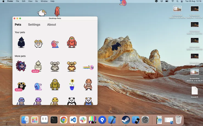Select the black crow pet in Your pets
The height and width of the screenshot is (126, 203).
[21, 42]
